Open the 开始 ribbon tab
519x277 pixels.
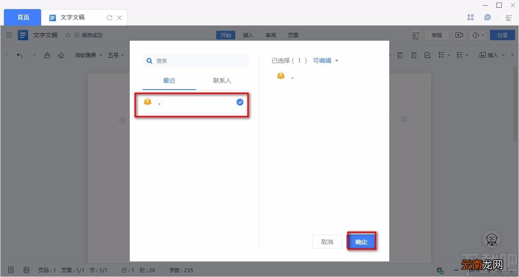click(x=226, y=35)
